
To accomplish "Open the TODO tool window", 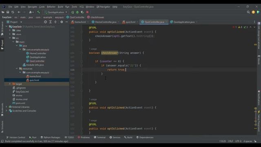I will [x=69, y=138].
